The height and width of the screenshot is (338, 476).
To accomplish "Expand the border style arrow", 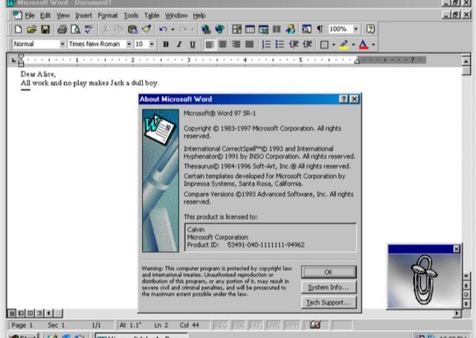I will click(333, 45).
